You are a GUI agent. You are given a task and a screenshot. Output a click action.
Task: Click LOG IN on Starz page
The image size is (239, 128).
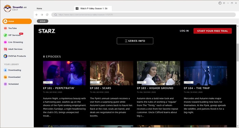point(184,31)
